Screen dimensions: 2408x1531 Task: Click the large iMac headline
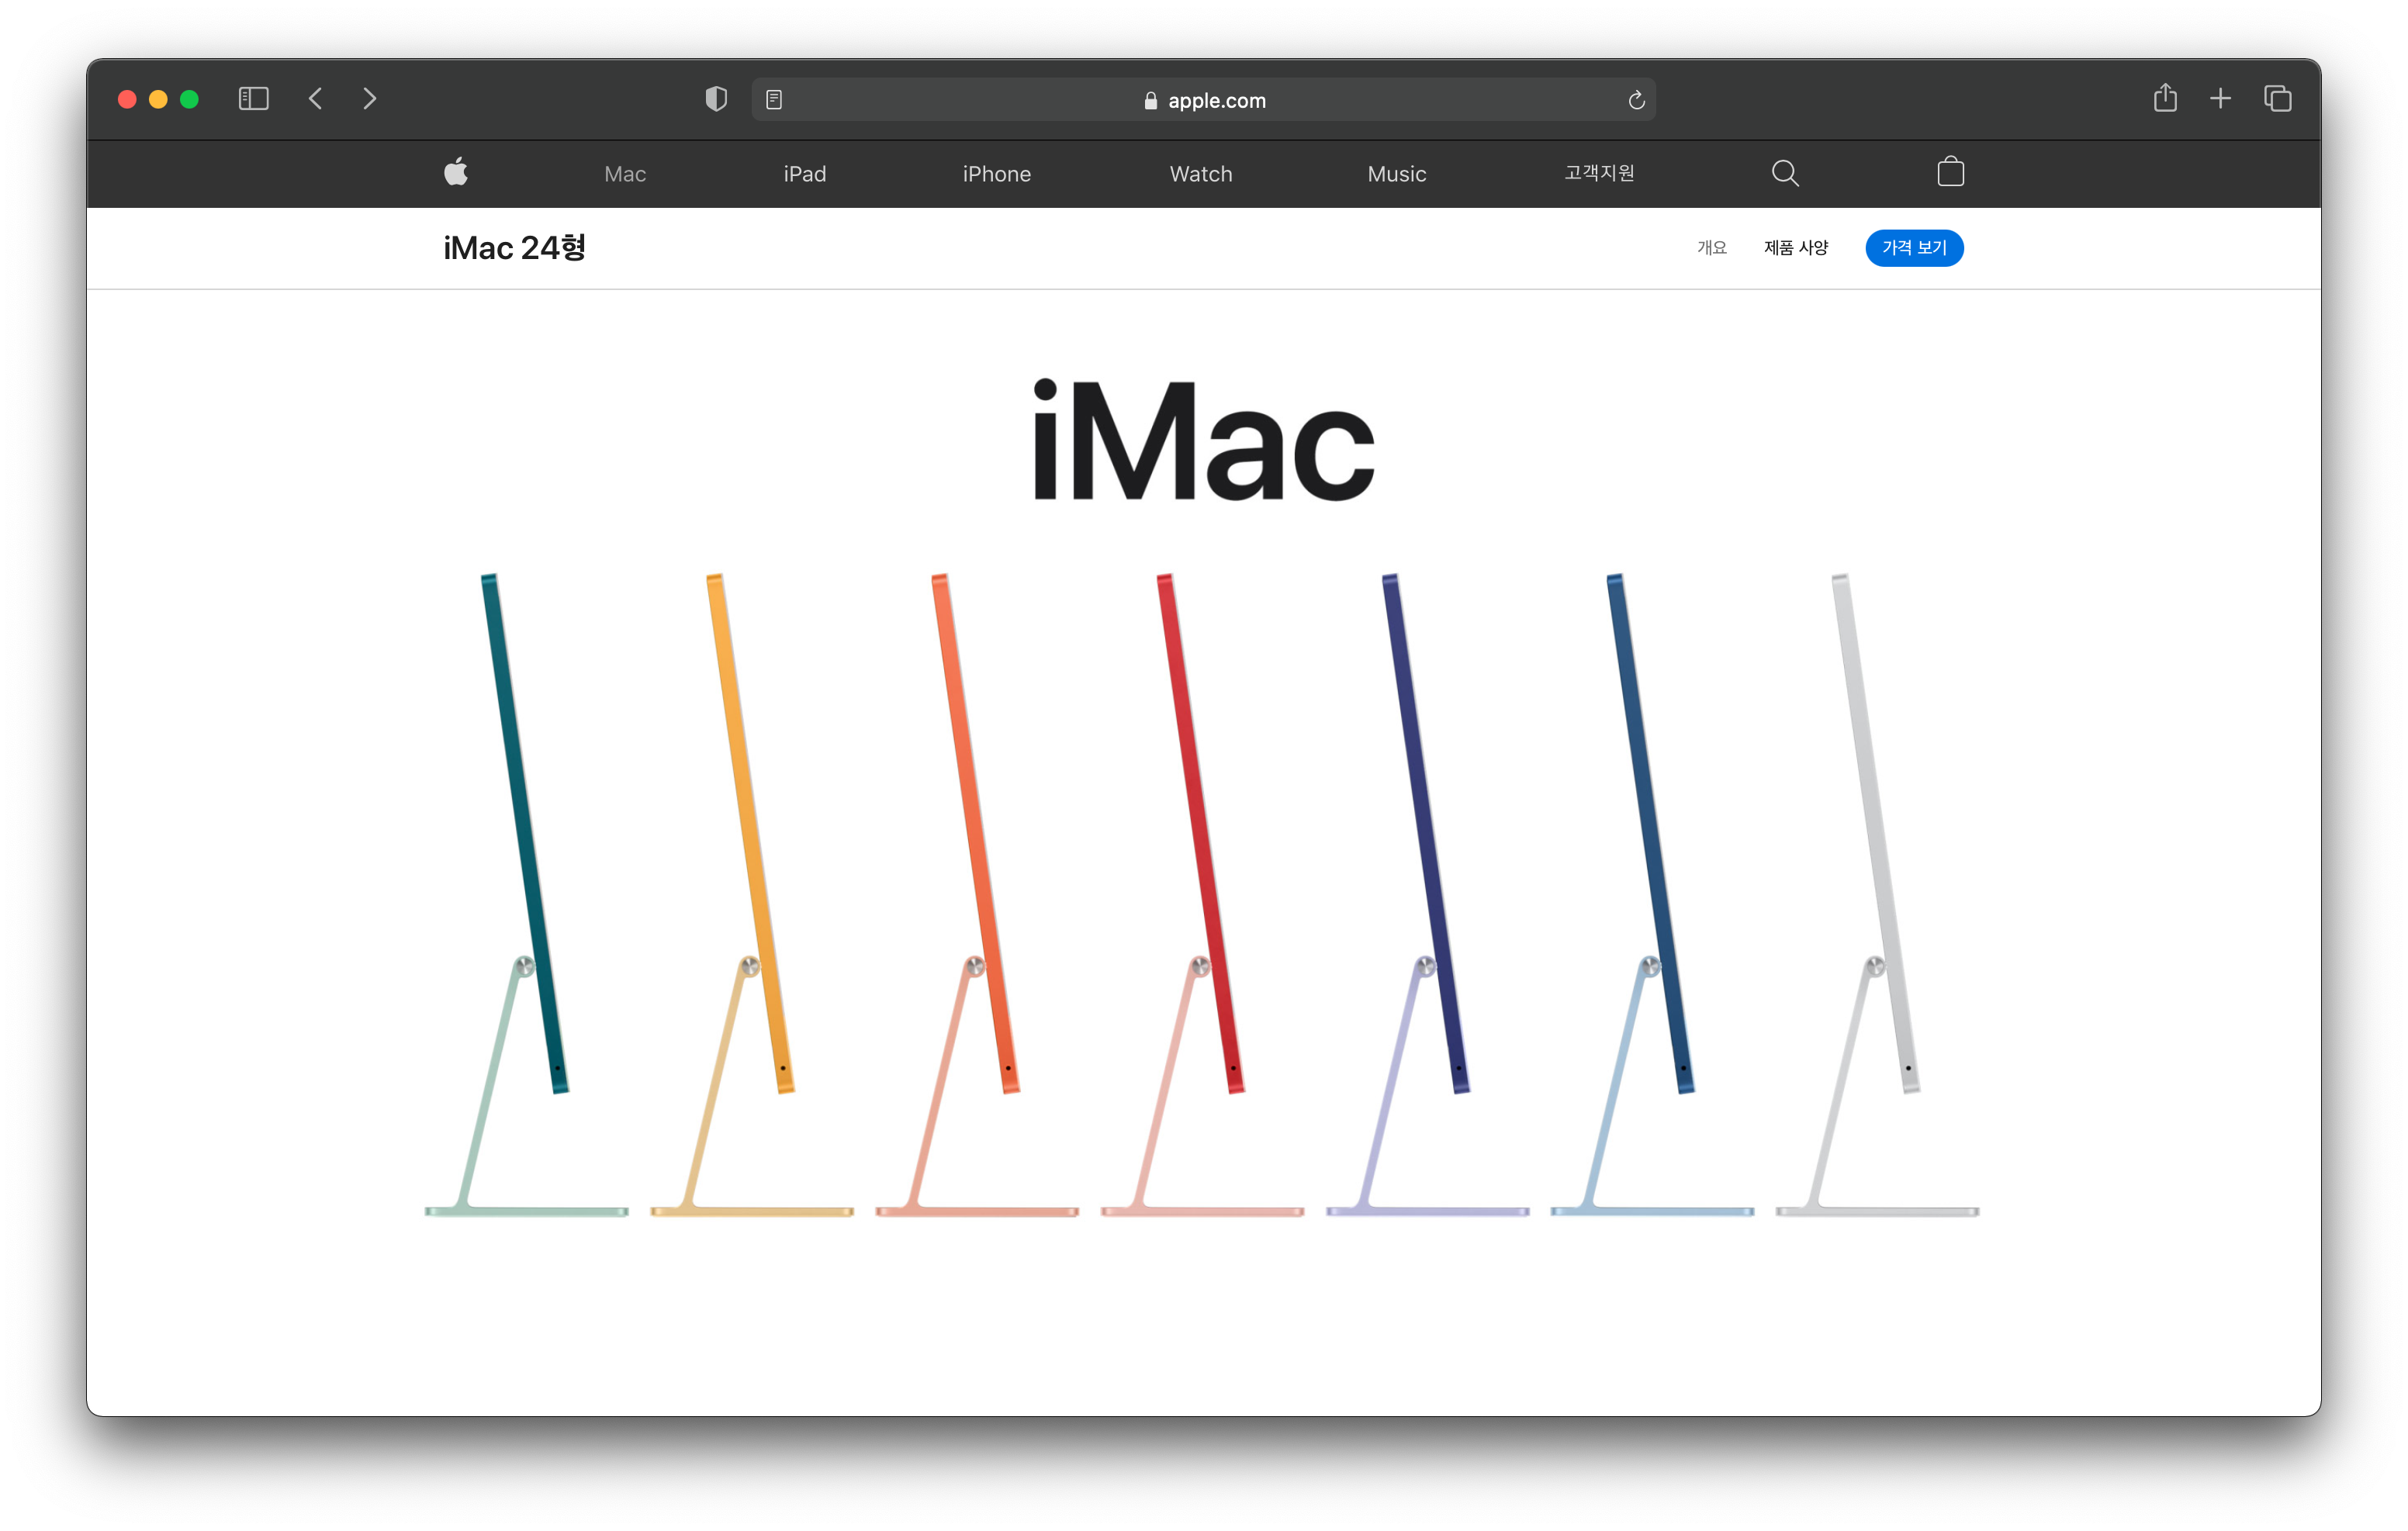pyautogui.click(x=1204, y=440)
